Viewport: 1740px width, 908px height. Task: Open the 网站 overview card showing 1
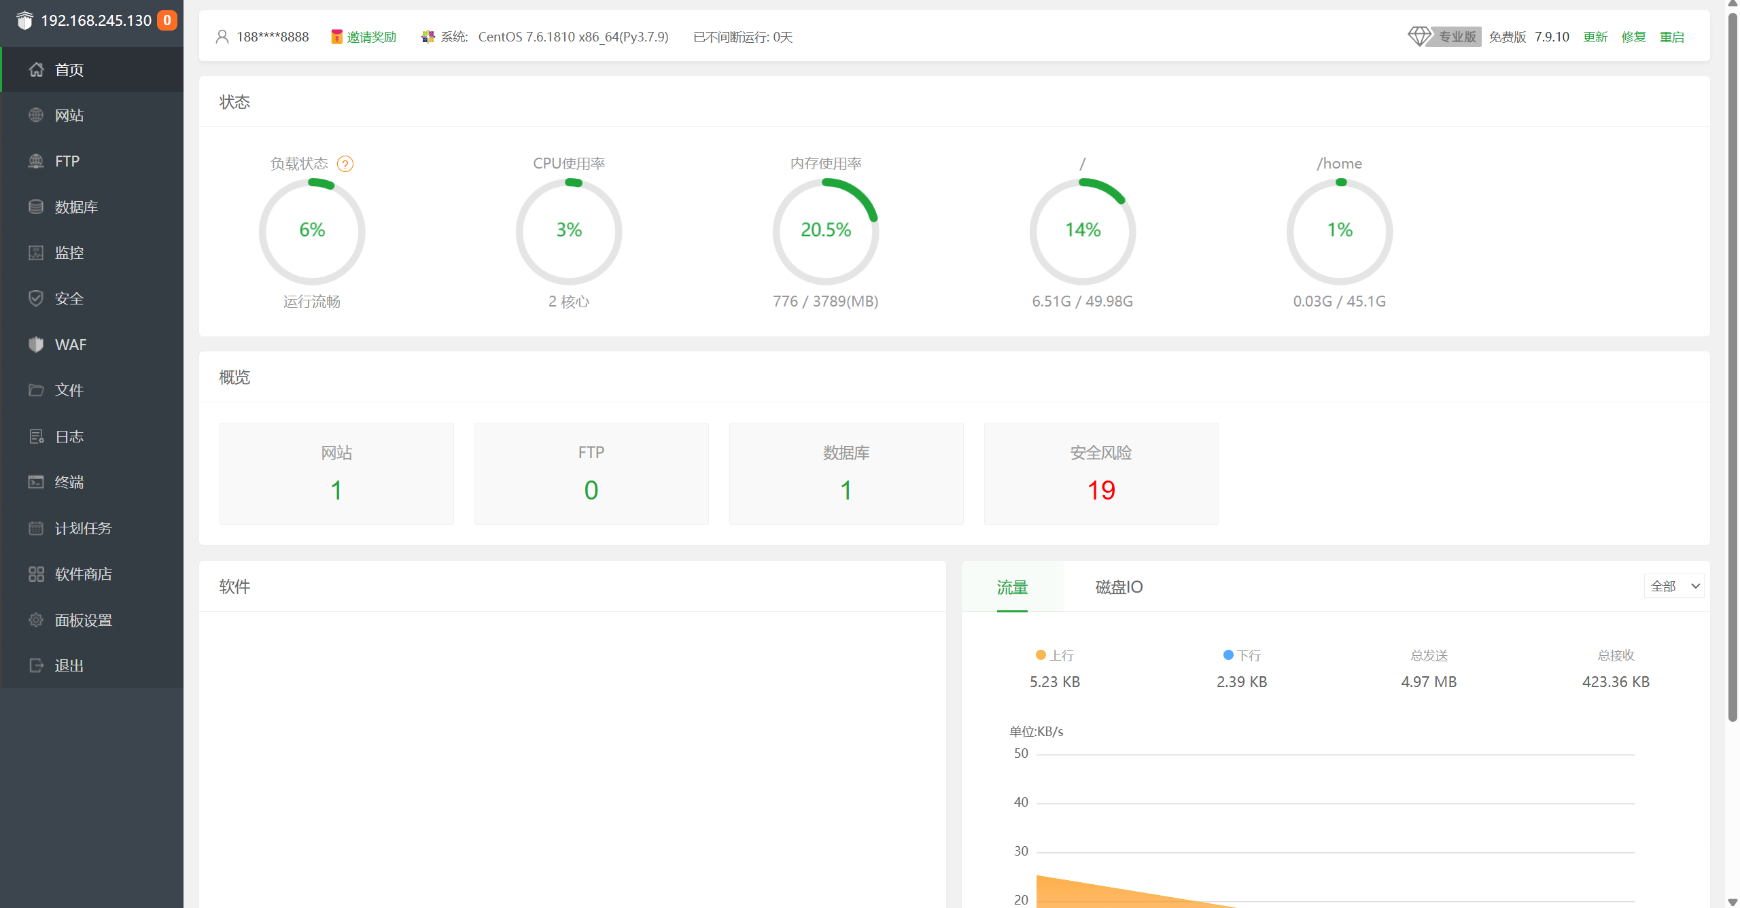pos(336,474)
